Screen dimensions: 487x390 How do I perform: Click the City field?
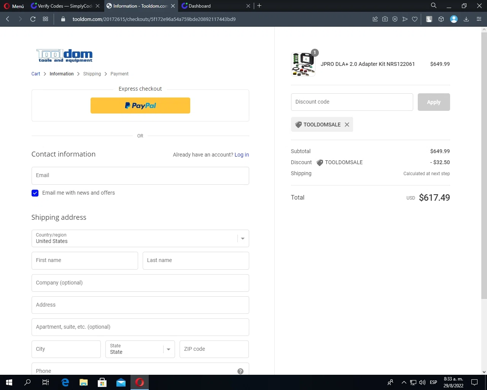[x=66, y=349]
